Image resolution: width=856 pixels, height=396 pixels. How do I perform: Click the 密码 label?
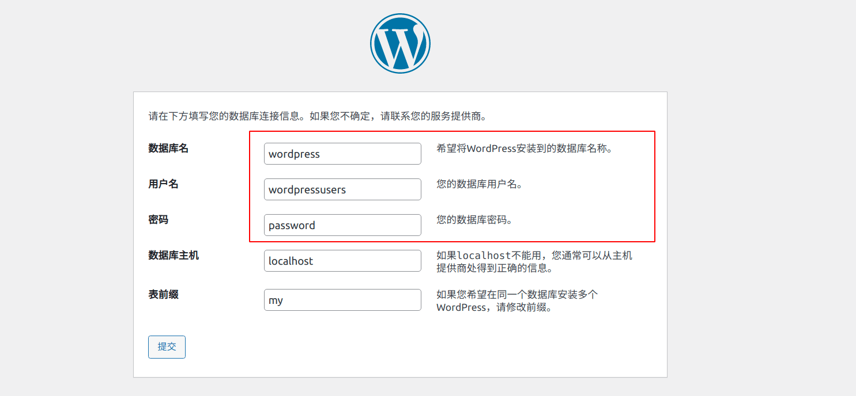[158, 220]
